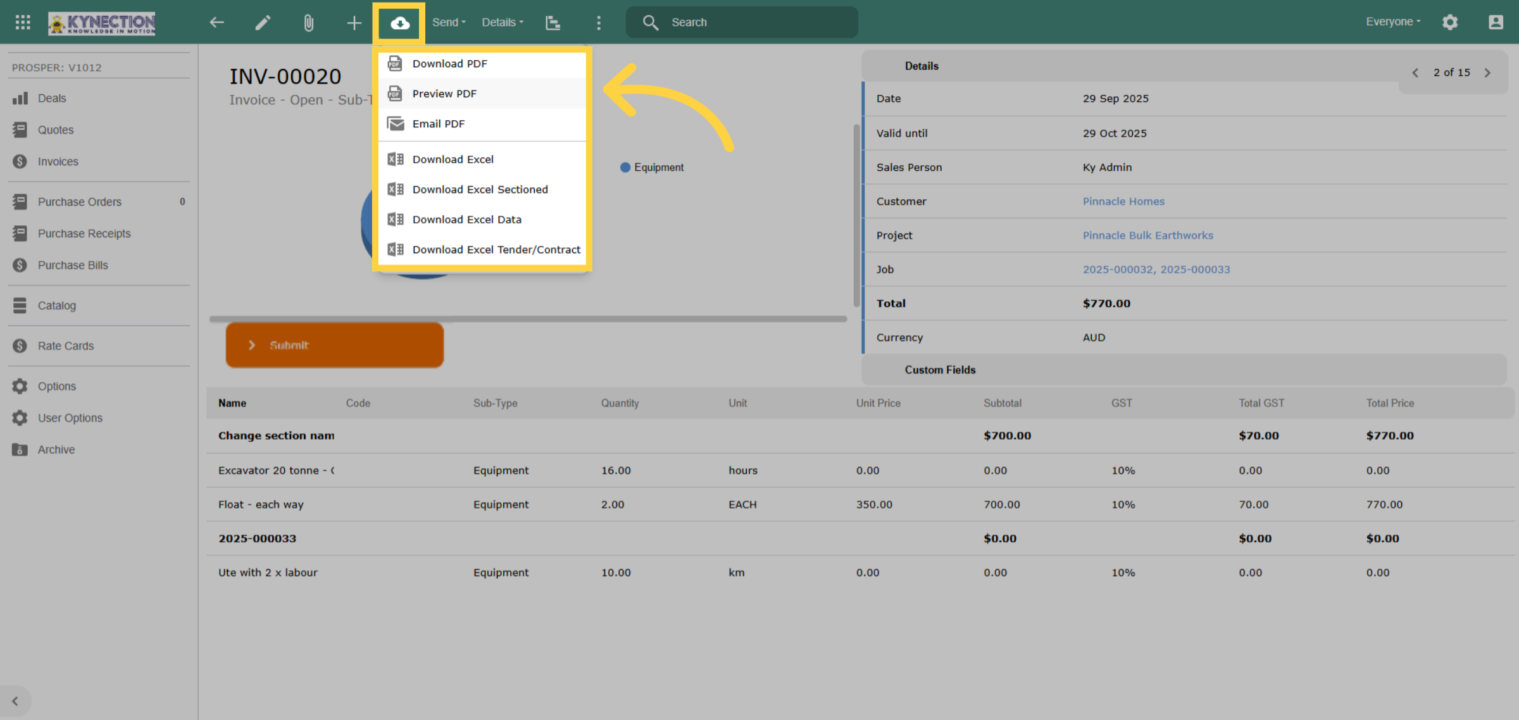Sort by the Total Price column header
Image resolution: width=1519 pixels, height=720 pixels.
[x=1390, y=403]
